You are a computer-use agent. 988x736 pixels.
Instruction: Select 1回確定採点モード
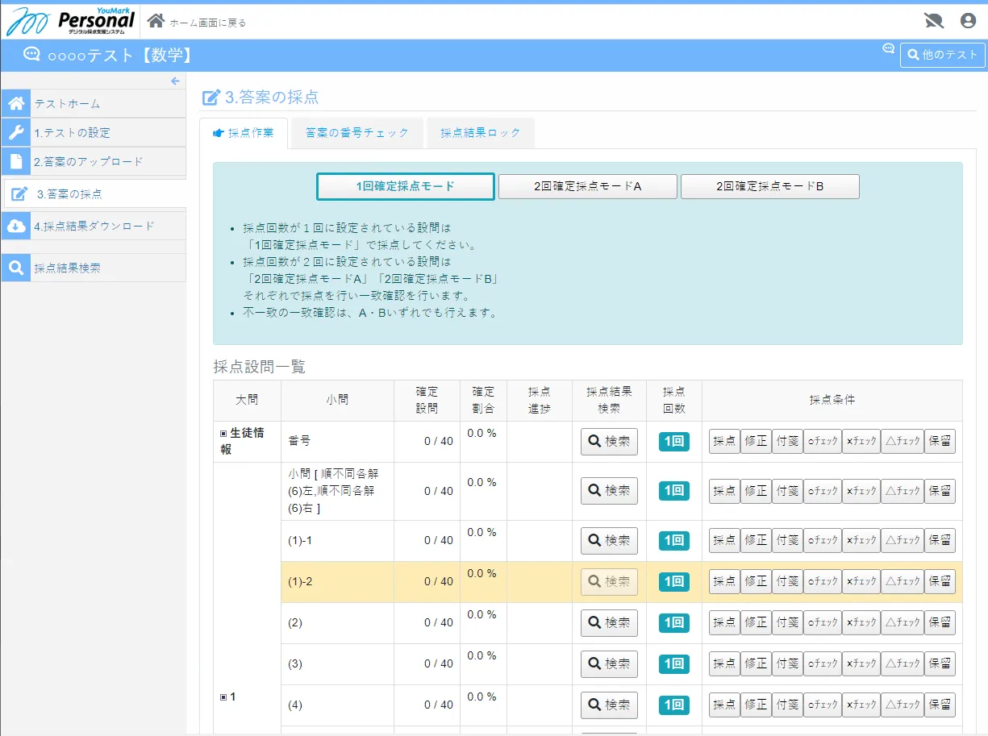tap(405, 186)
